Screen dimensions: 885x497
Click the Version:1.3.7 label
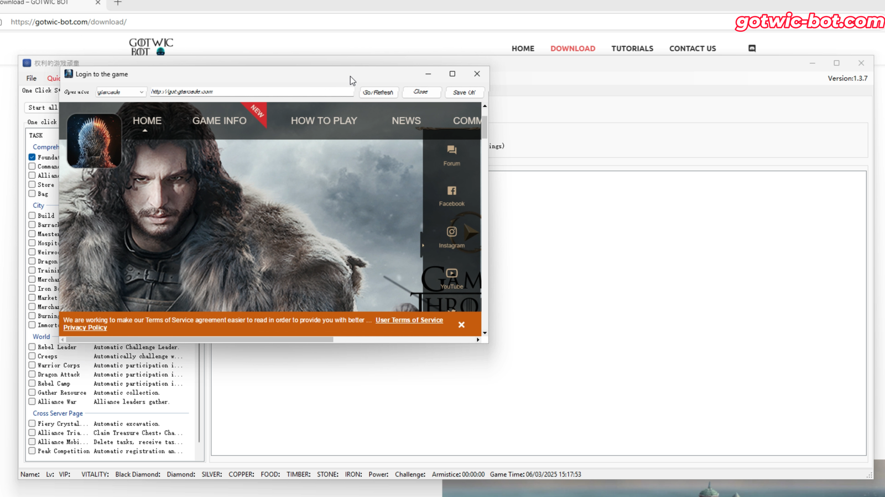[x=847, y=78]
